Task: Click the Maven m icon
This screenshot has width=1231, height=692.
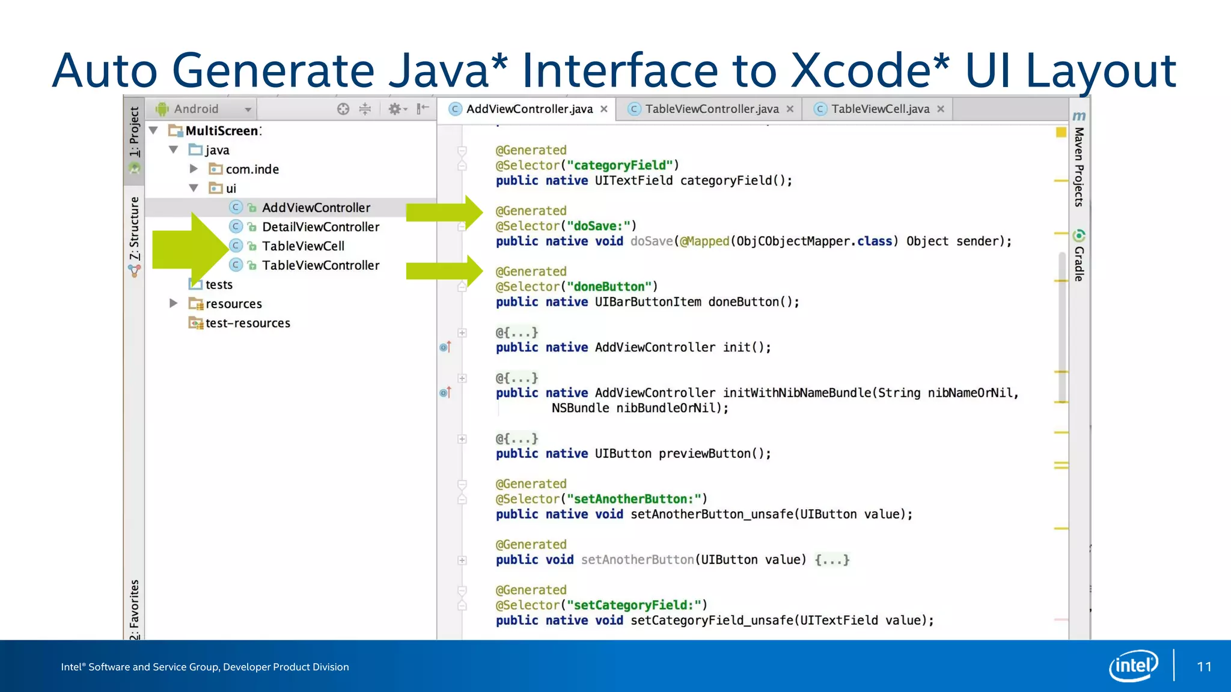Action: [x=1080, y=116]
